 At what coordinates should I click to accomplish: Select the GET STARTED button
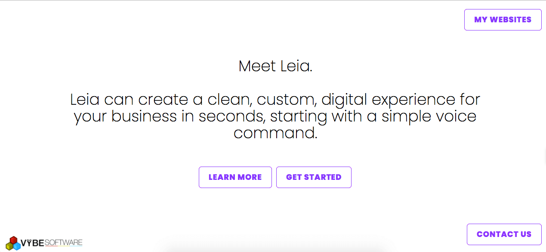314,177
